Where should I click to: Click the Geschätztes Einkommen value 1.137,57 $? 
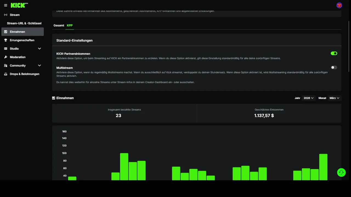click(x=264, y=115)
